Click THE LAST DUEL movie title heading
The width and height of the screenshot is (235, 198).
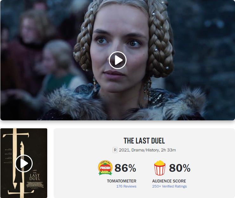pyautogui.click(x=144, y=141)
